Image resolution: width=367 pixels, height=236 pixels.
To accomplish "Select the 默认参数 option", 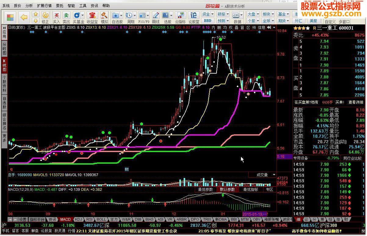I will [227, 189].
